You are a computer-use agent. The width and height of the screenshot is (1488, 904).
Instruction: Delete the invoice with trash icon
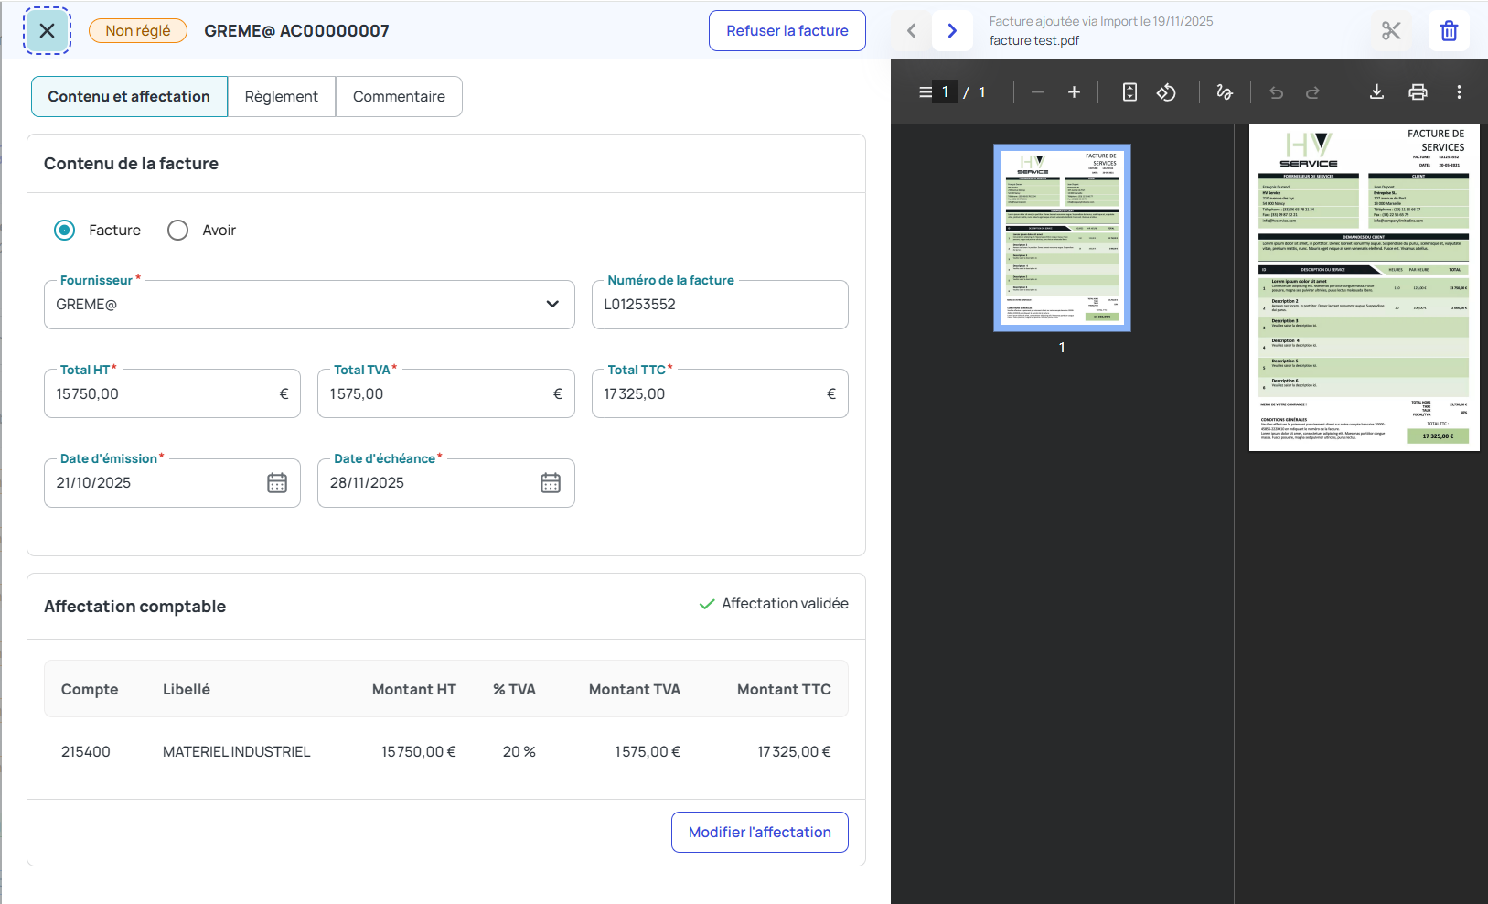[1450, 30]
